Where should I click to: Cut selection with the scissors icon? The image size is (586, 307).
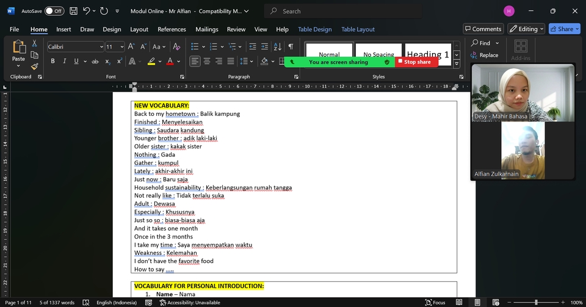point(34,44)
